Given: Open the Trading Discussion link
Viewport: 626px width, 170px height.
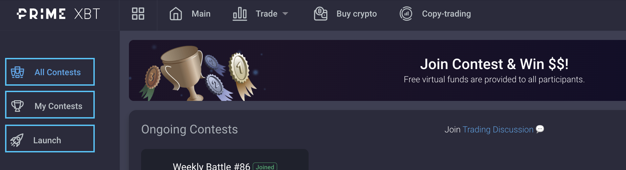Looking at the screenshot, I should [498, 130].
